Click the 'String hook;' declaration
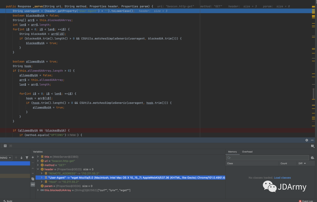 click(22, 66)
